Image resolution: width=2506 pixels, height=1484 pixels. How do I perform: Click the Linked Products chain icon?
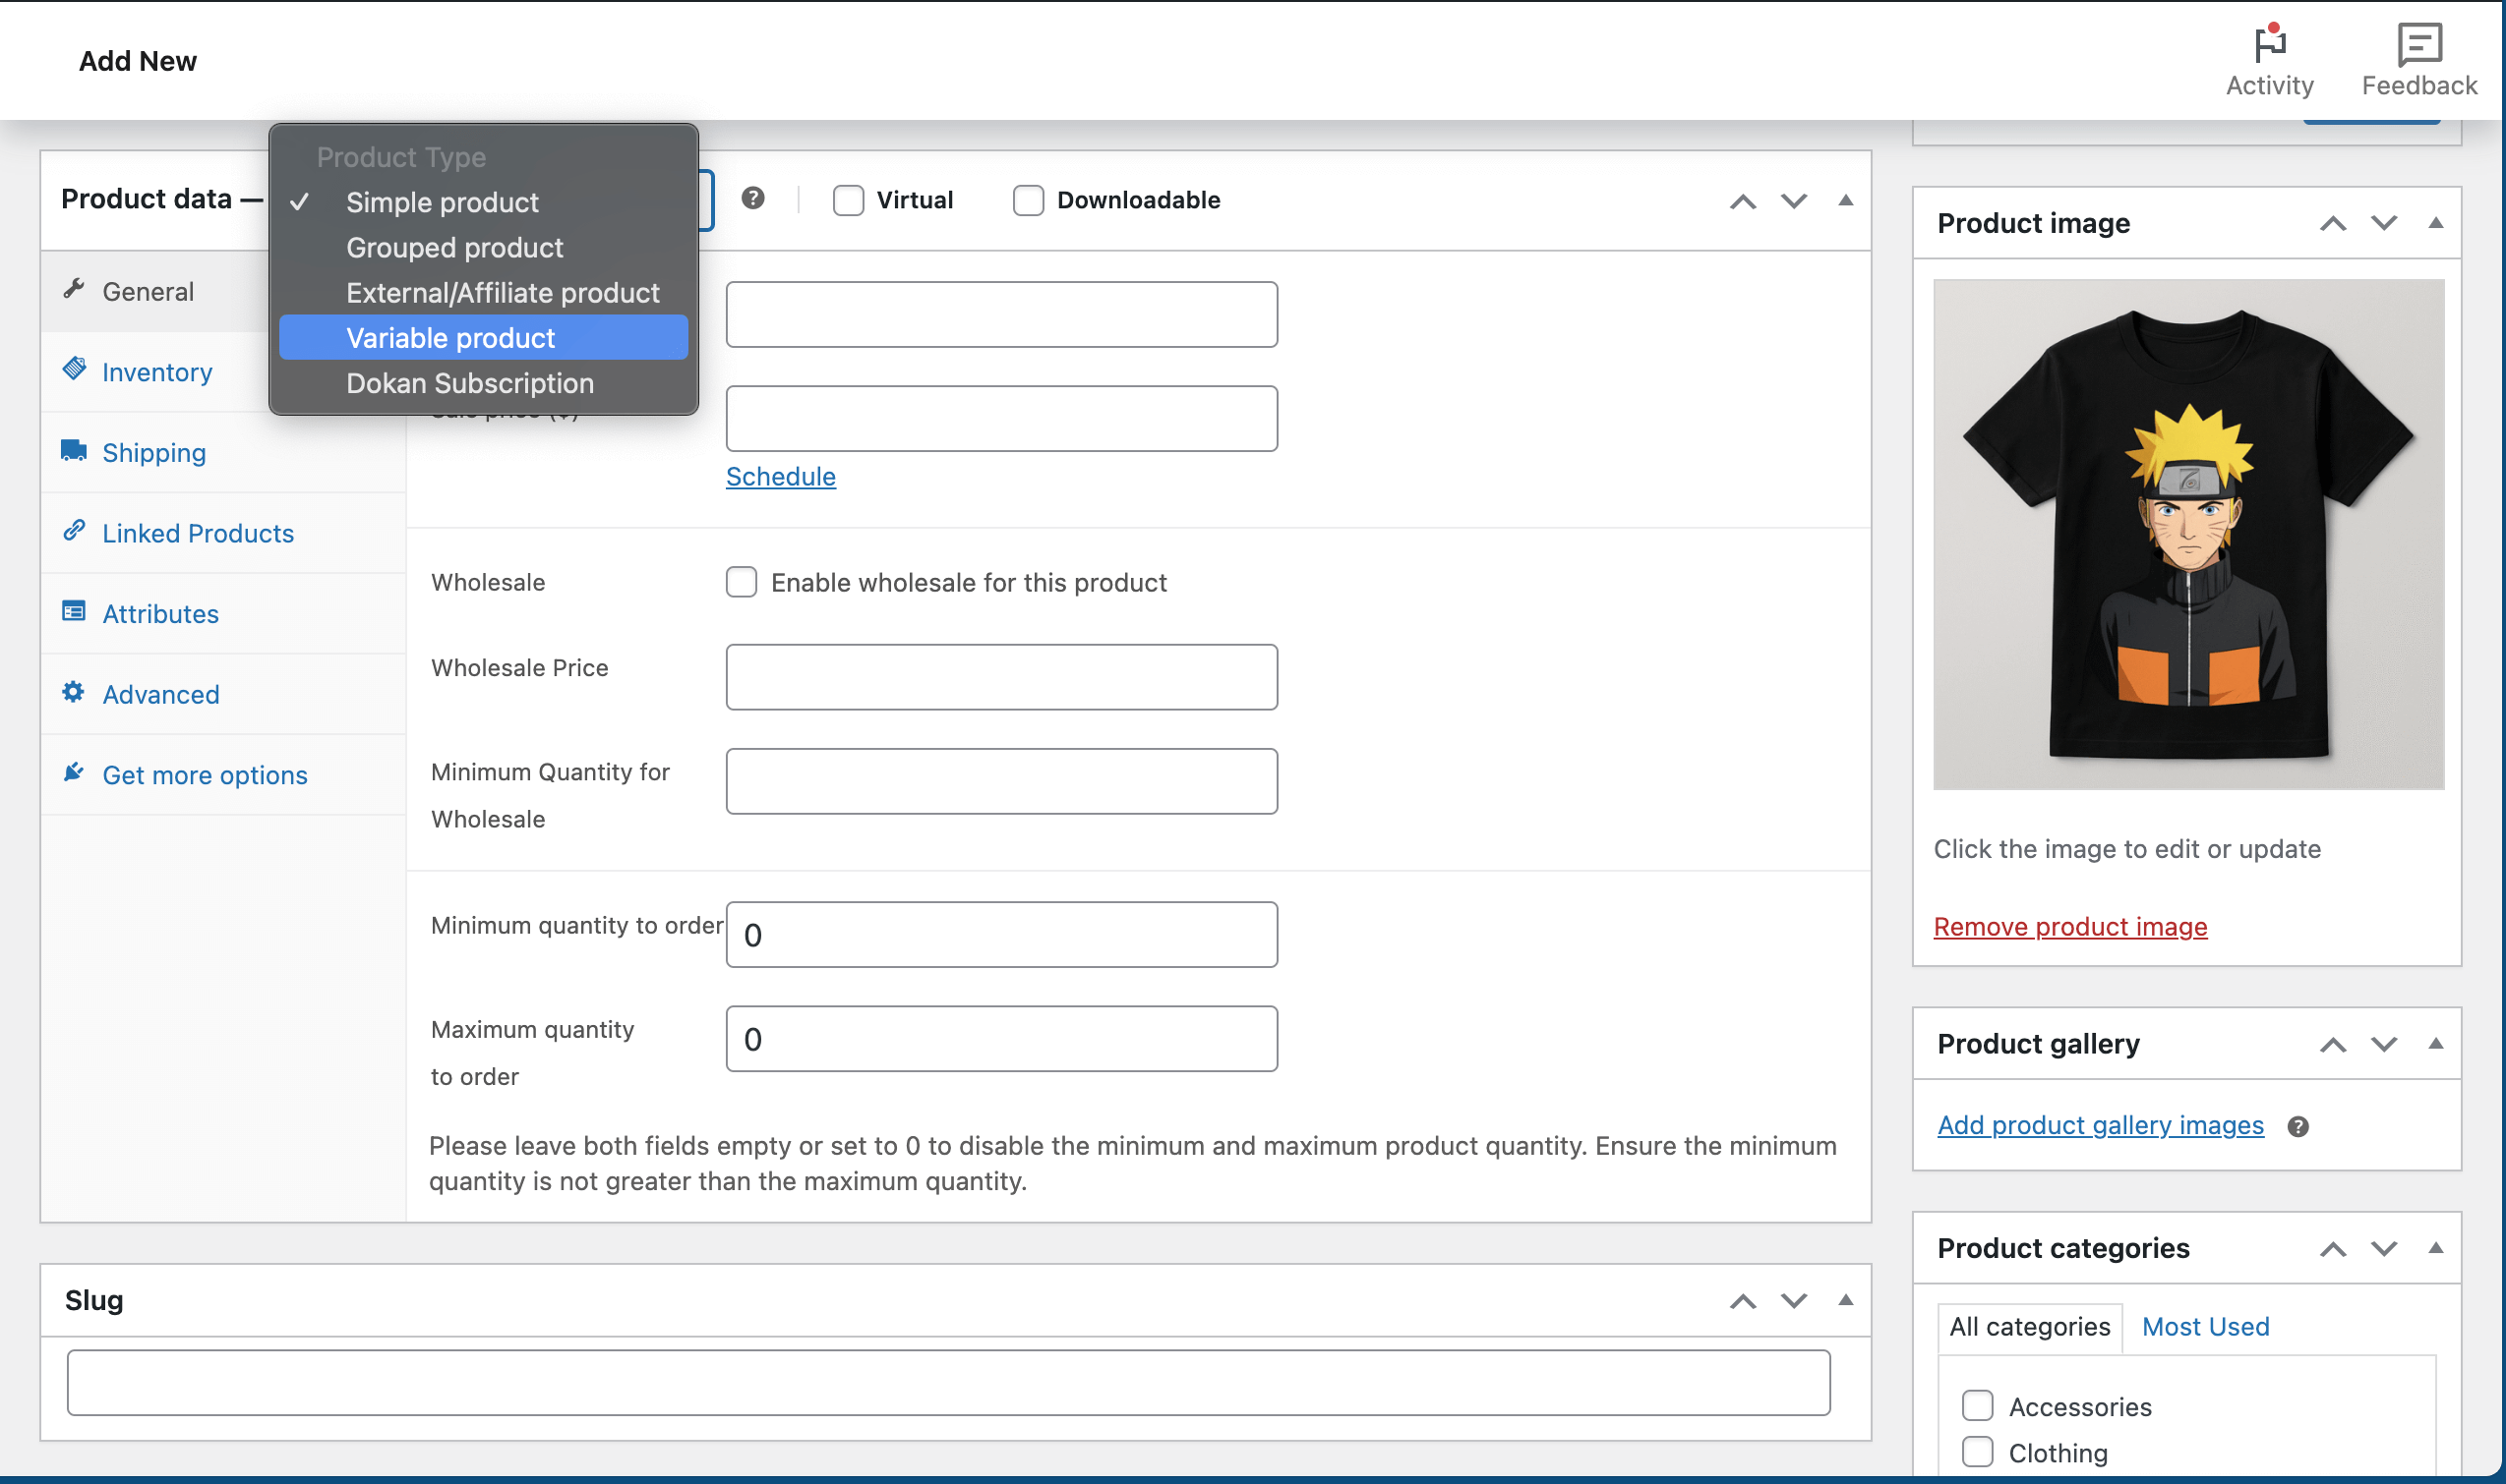click(x=73, y=531)
